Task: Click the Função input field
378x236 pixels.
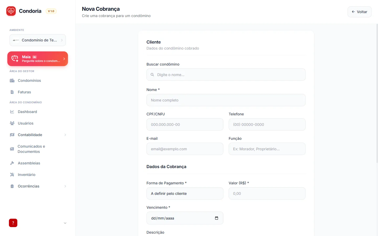Action: click(x=267, y=149)
